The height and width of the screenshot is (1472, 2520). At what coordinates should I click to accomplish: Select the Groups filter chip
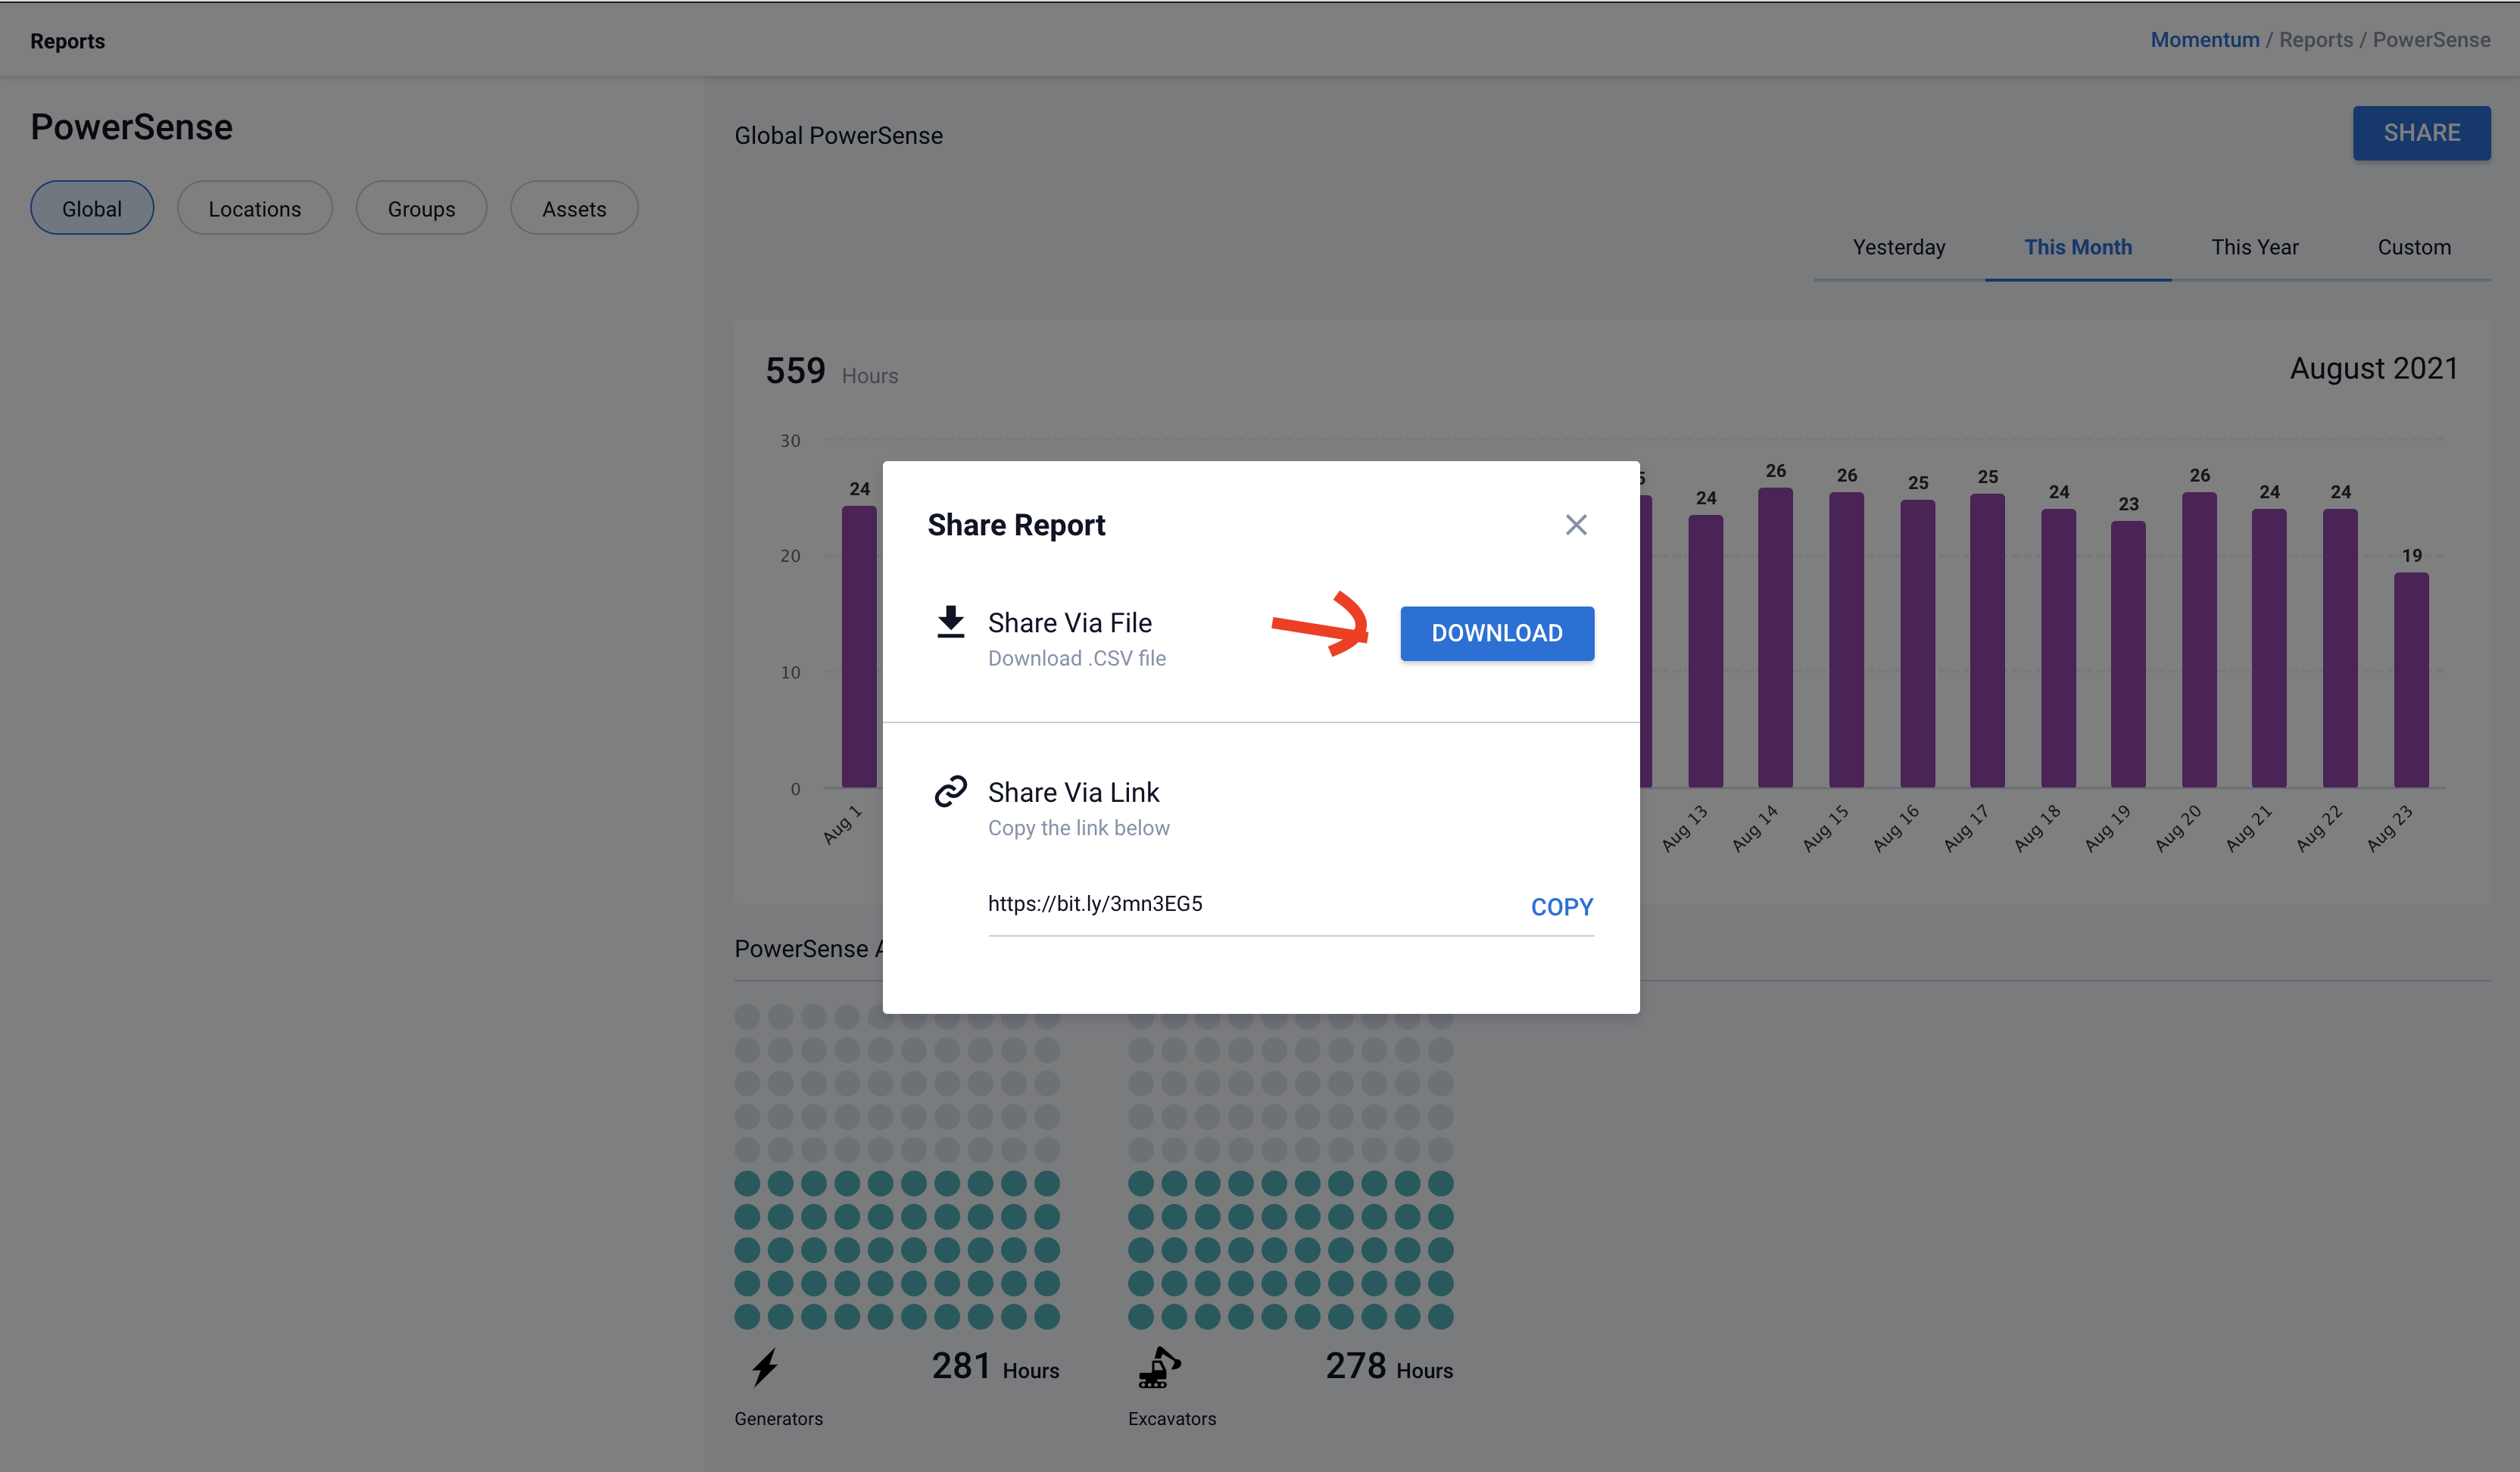(x=421, y=208)
